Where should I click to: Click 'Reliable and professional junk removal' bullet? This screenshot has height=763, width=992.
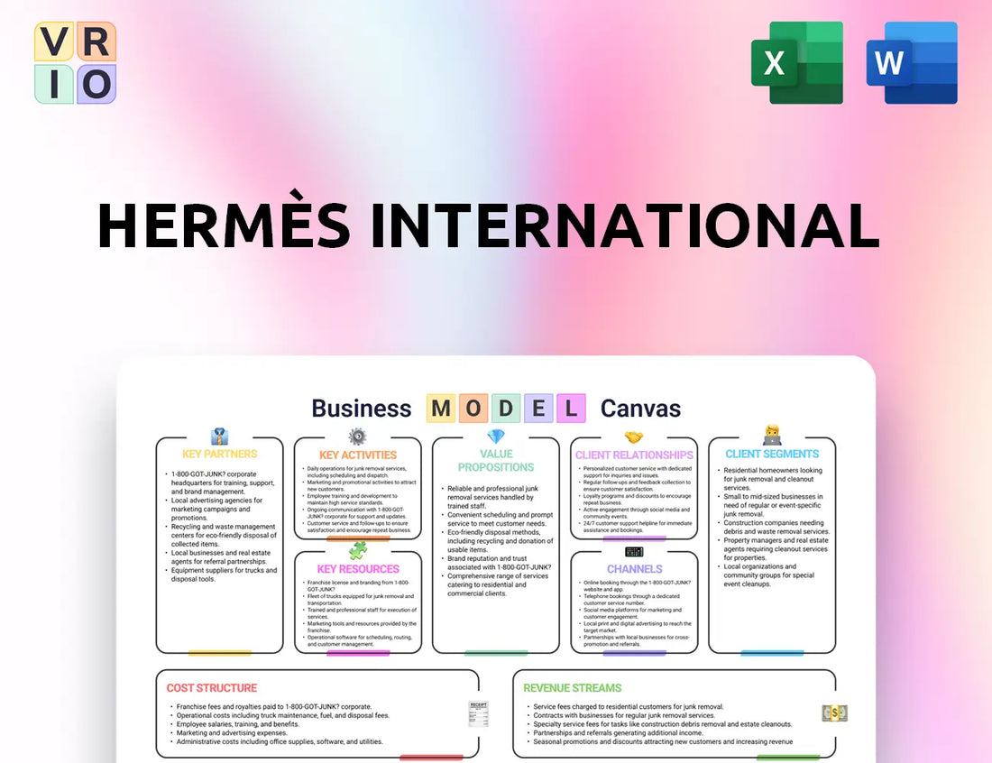[491, 497]
